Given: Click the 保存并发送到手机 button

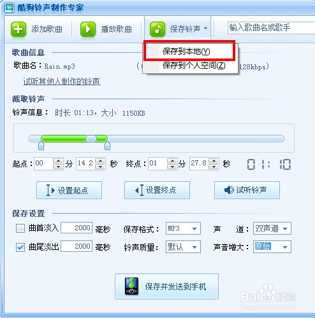Looking at the screenshot, I should [166, 286].
